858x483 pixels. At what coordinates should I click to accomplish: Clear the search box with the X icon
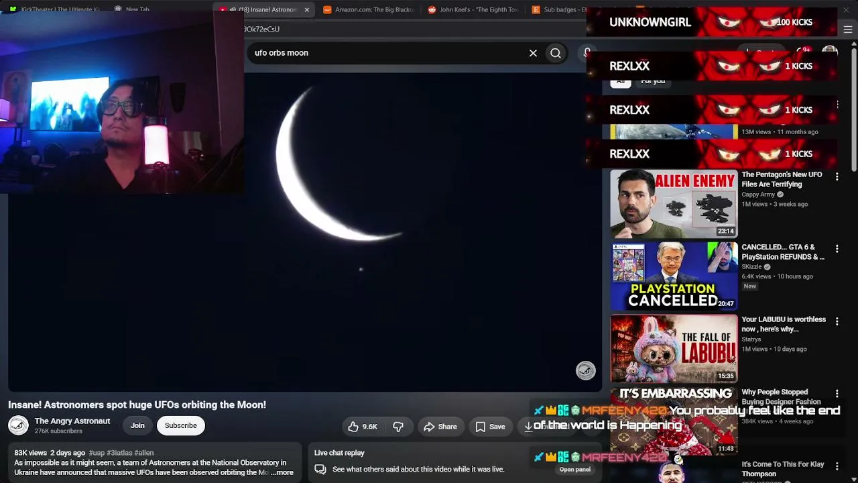(533, 53)
